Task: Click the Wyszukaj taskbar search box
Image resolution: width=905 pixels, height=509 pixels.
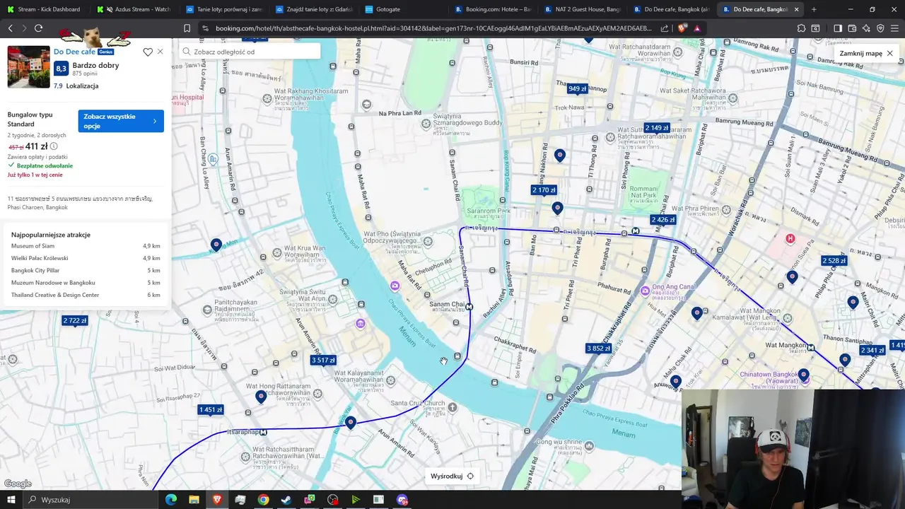Action: click(92, 500)
